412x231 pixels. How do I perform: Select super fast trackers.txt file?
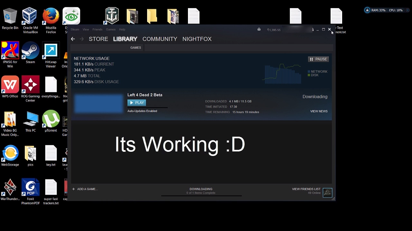click(x=51, y=192)
